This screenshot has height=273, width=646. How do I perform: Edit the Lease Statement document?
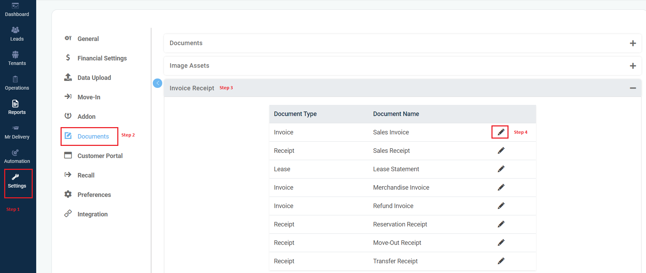[x=501, y=169]
